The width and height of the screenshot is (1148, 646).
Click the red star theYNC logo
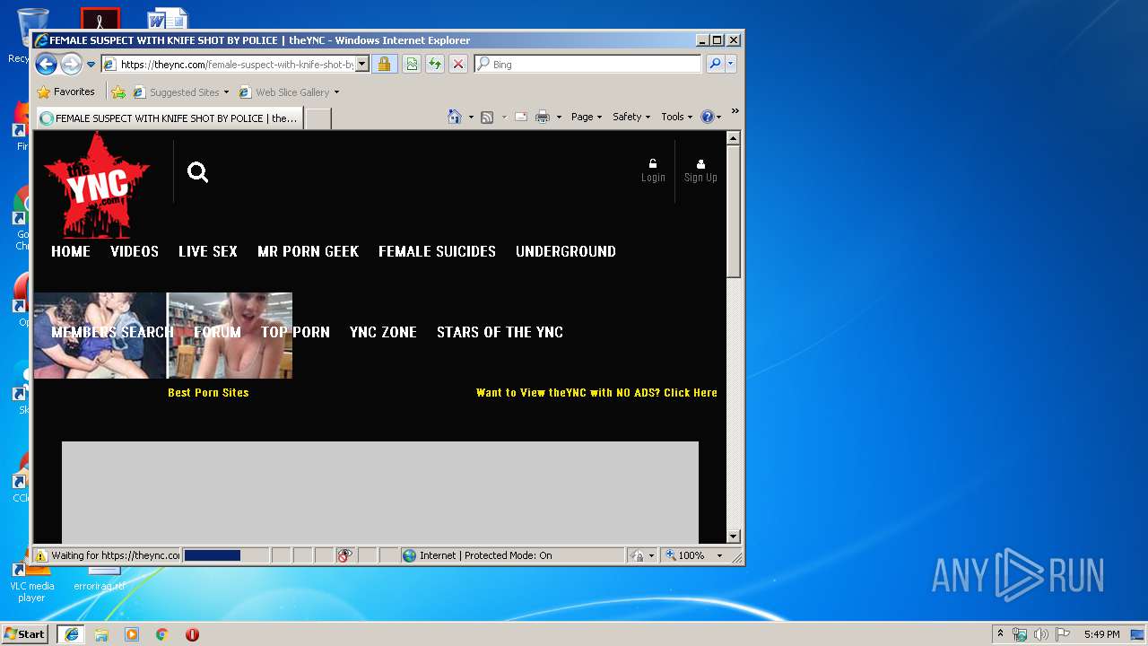pos(96,186)
